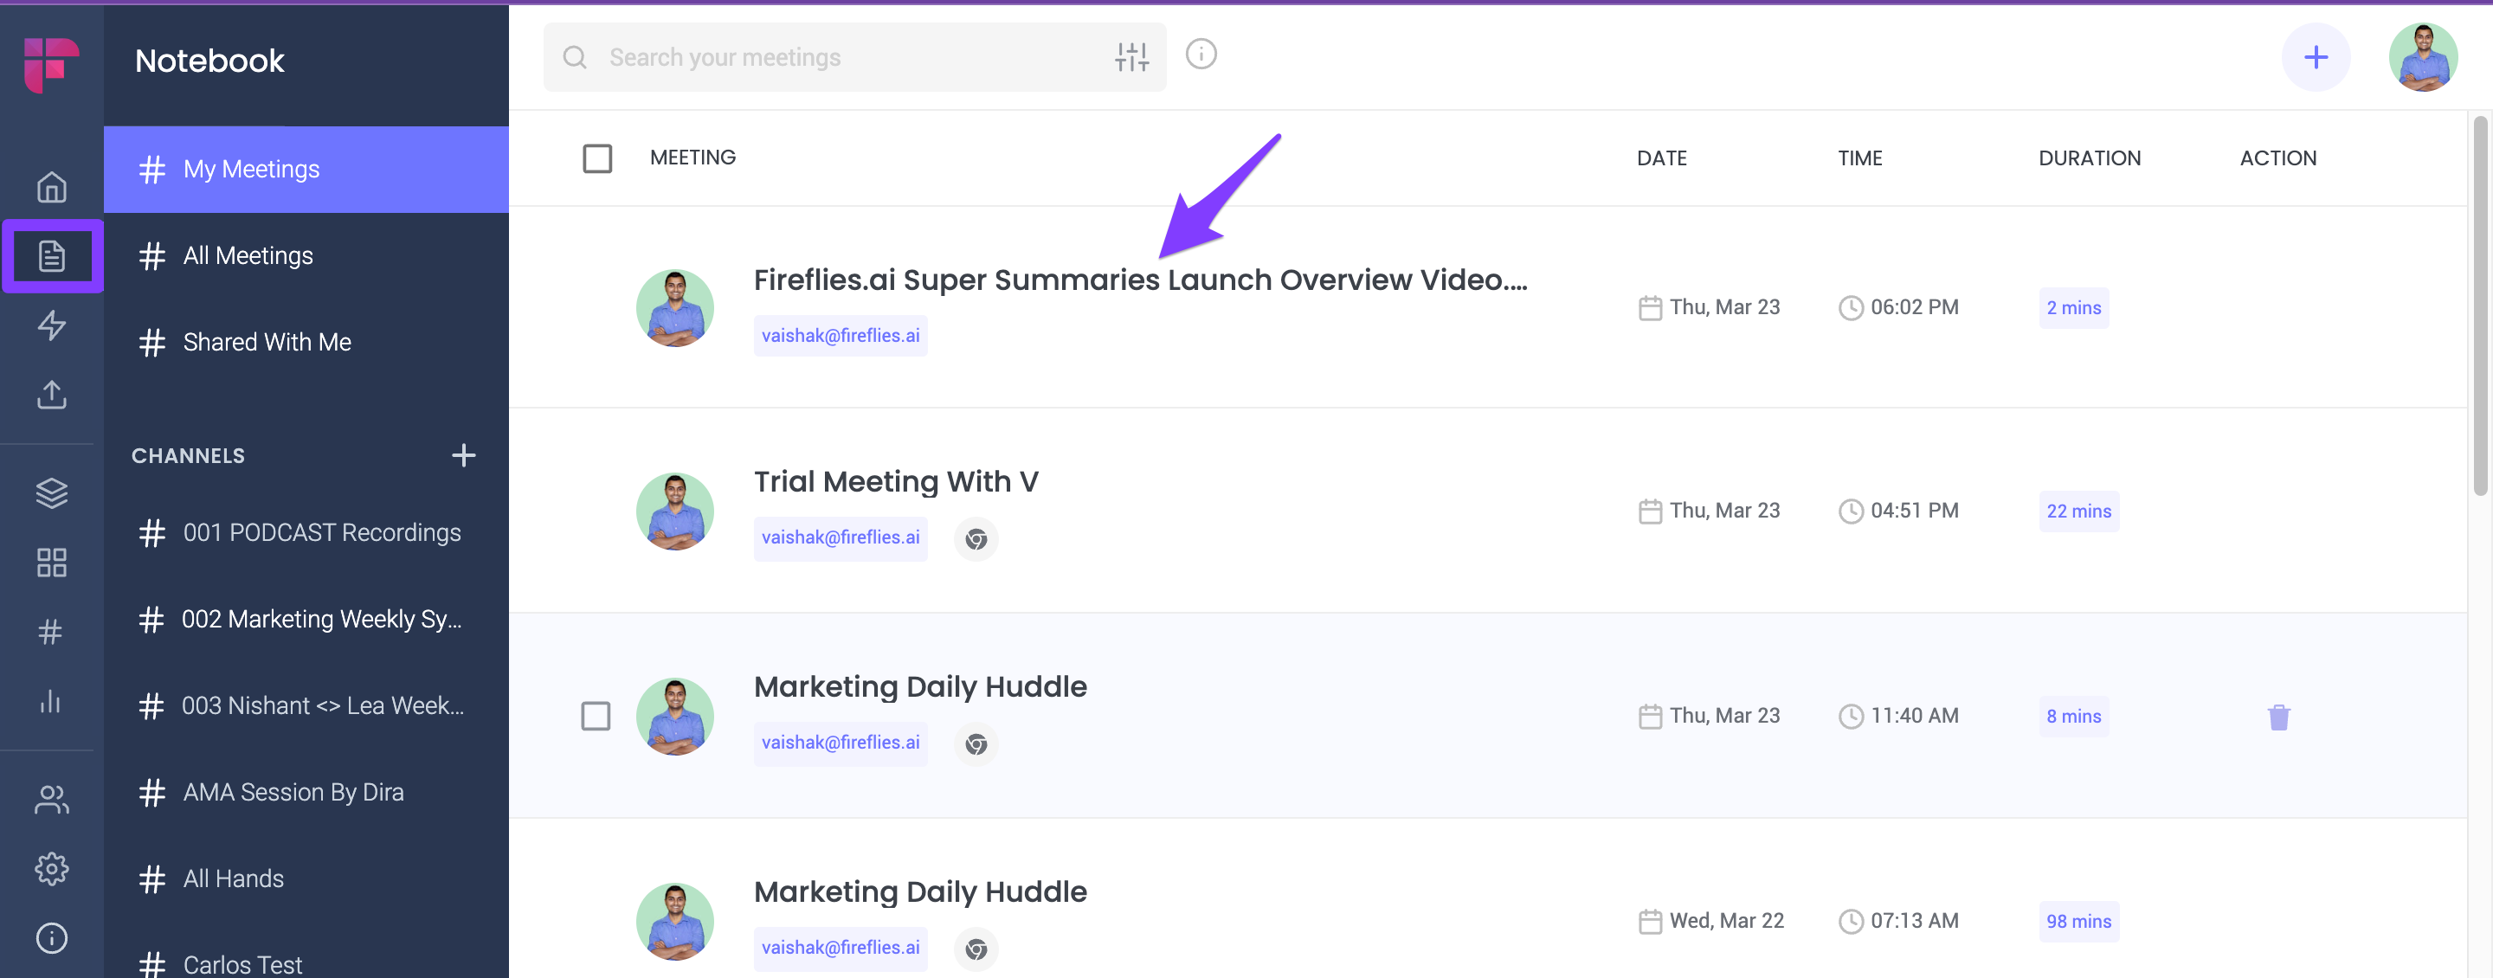The image size is (2493, 978).
Task: Click the 22 mins duration badge
Action: pyautogui.click(x=2077, y=511)
